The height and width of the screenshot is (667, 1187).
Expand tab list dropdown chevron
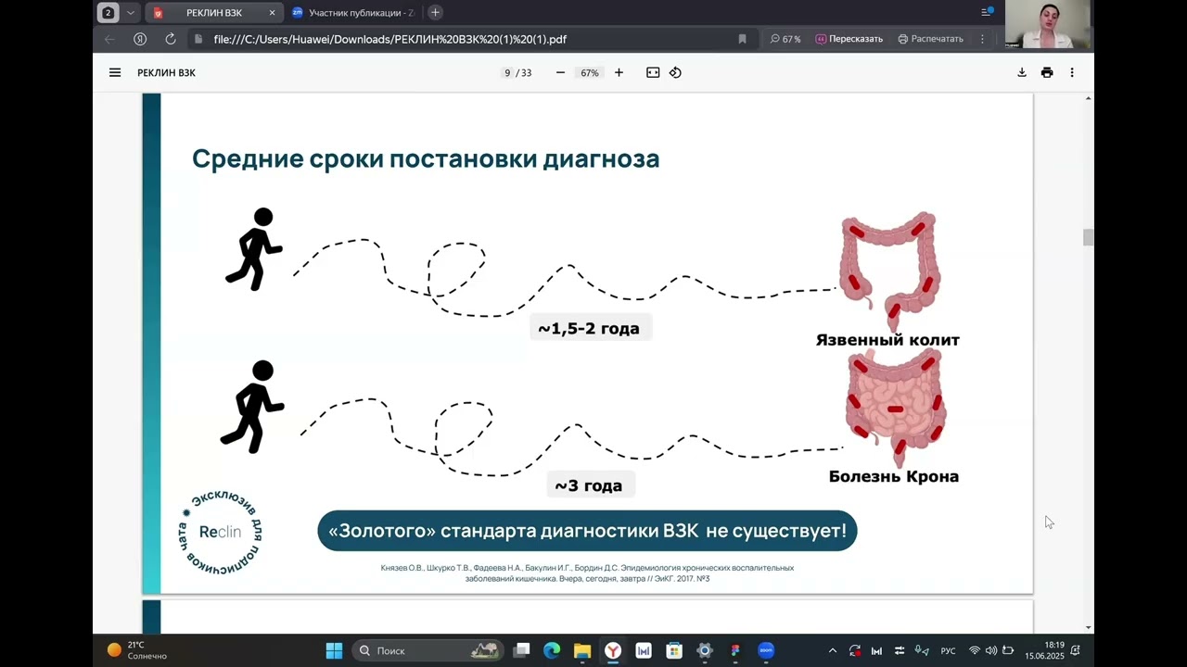tap(131, 13)
